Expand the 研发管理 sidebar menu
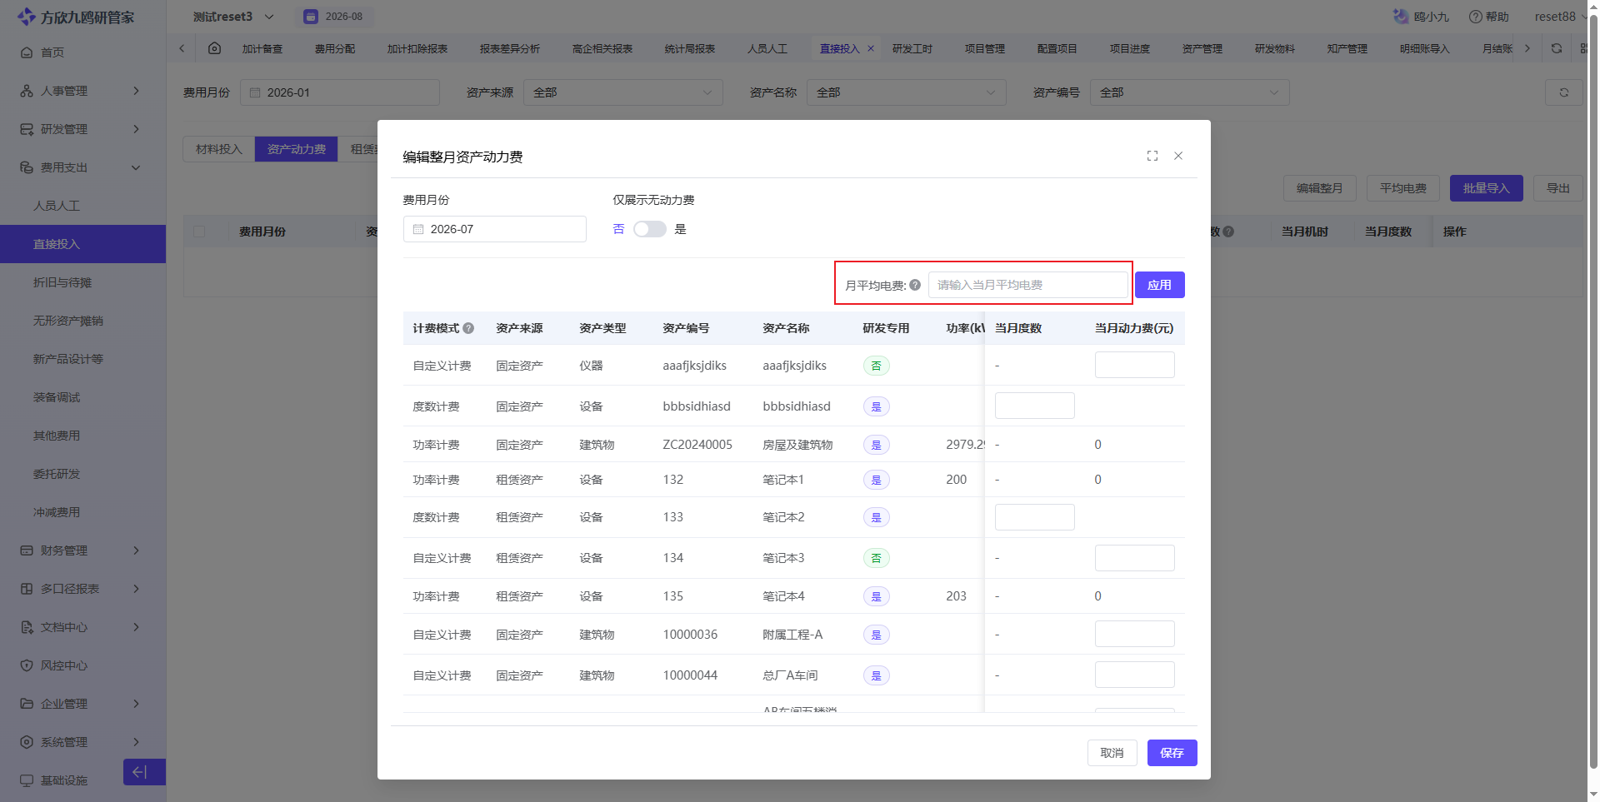The image size is (1600, 802). click(x=83, y=129)
